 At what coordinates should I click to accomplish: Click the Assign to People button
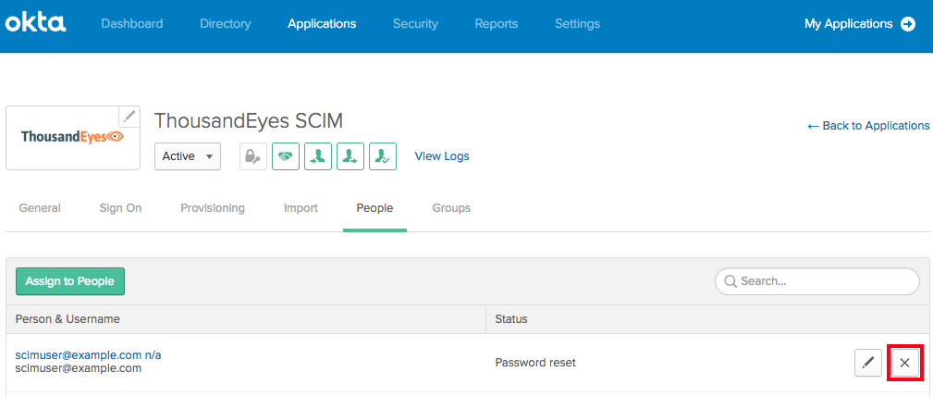(x=70, y=281)
